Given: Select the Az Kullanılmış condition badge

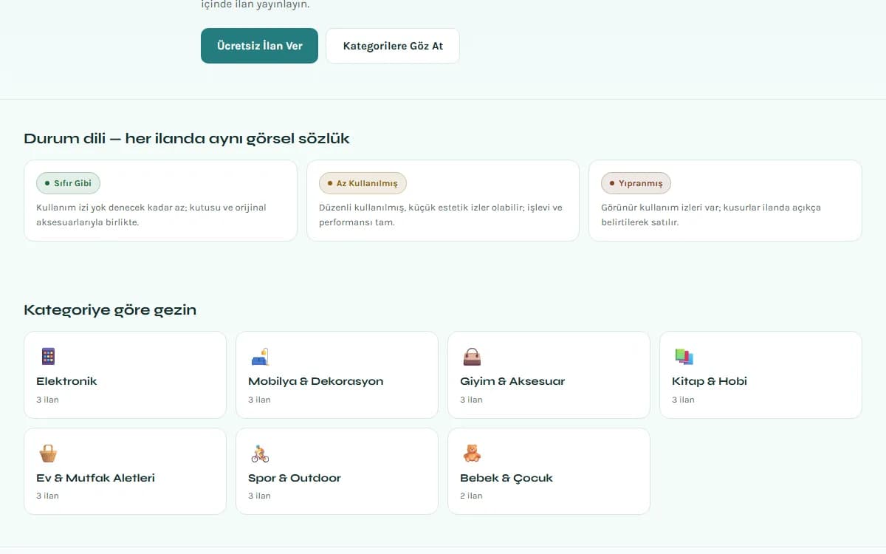Looking at the screenshot, I should [363, 183].
